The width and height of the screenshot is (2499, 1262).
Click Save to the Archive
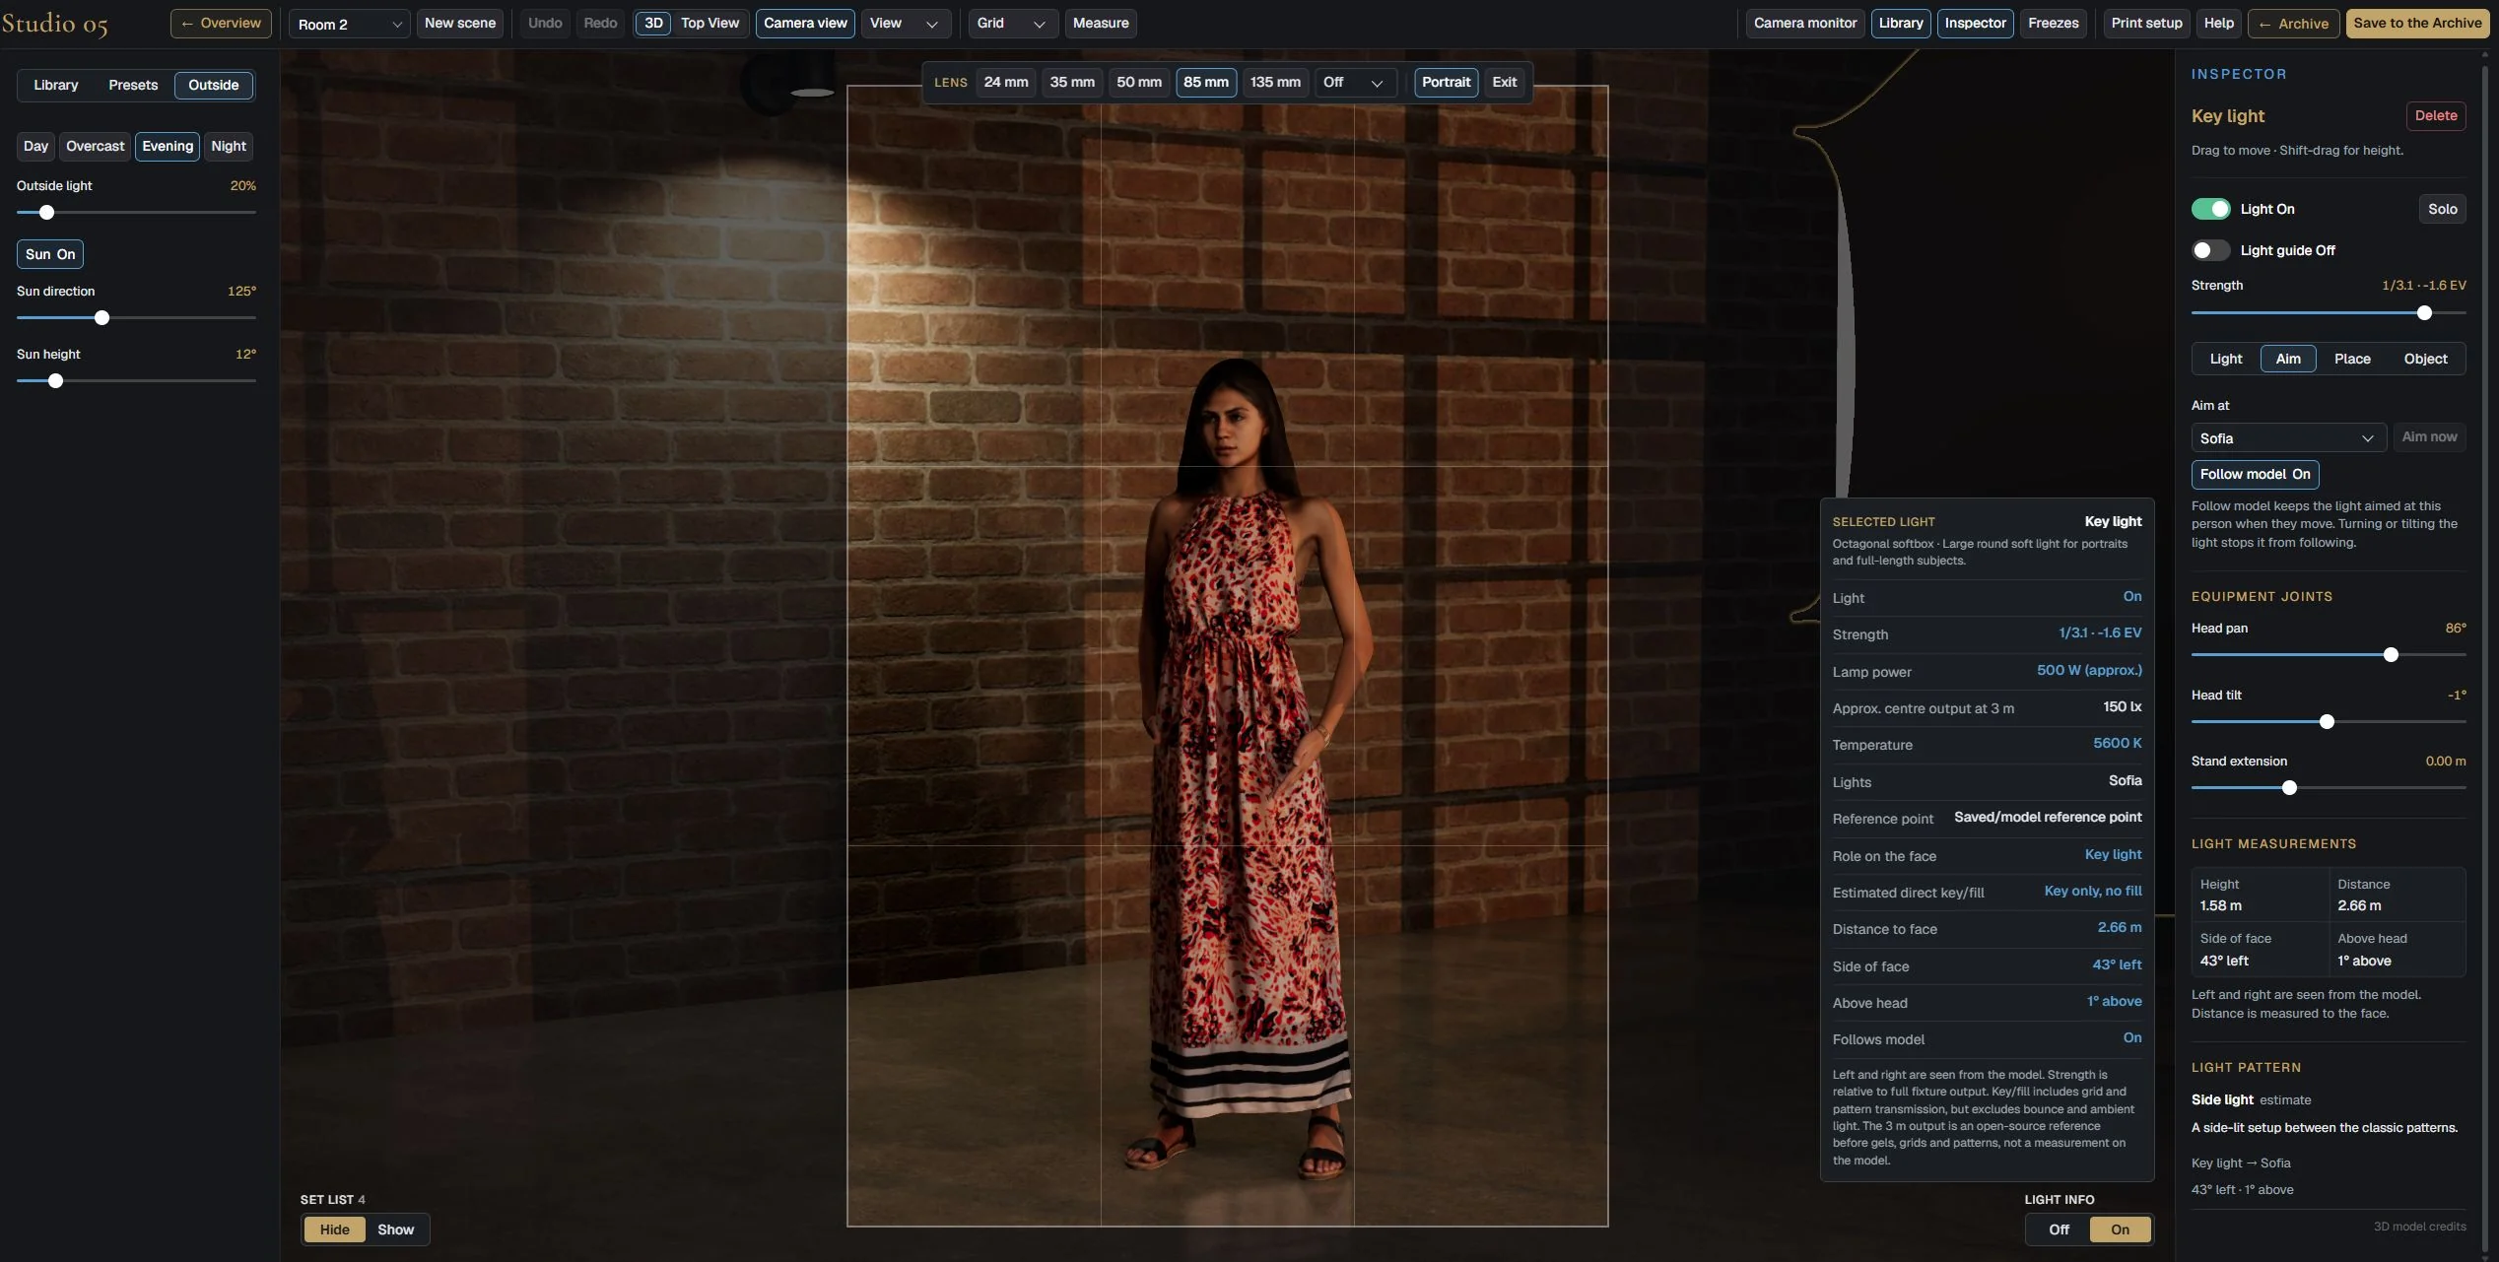click(2417, 24)
